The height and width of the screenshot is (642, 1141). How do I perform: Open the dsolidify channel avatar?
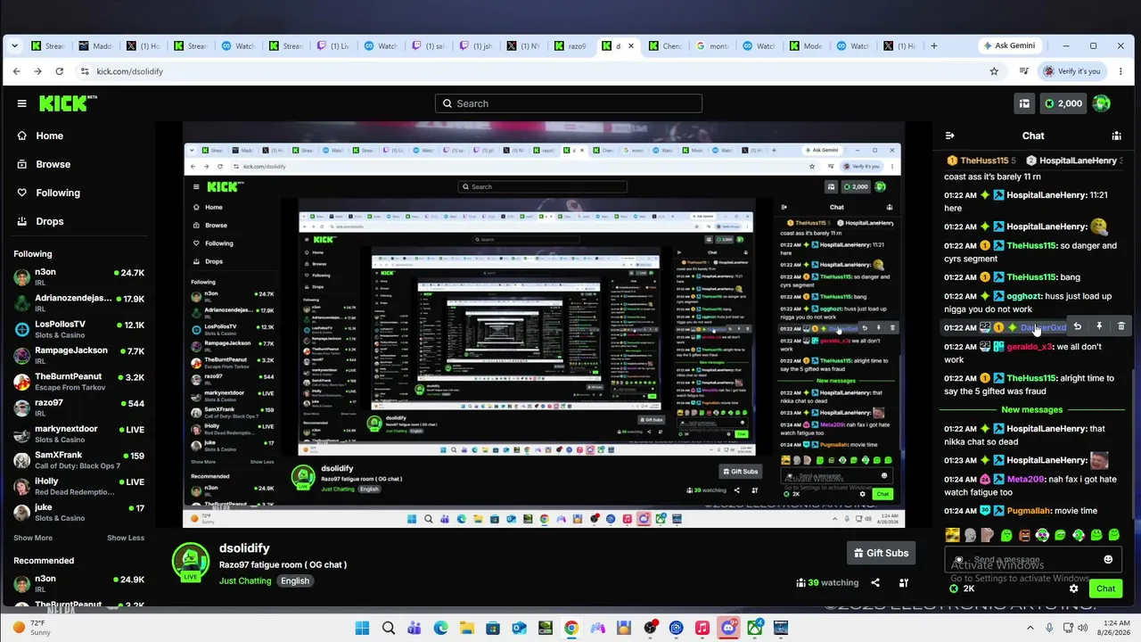point(190,562)
